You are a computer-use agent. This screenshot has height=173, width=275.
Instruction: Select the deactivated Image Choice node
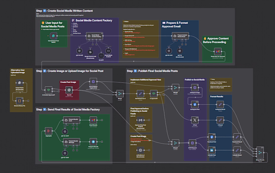click(x=20, y=83)
